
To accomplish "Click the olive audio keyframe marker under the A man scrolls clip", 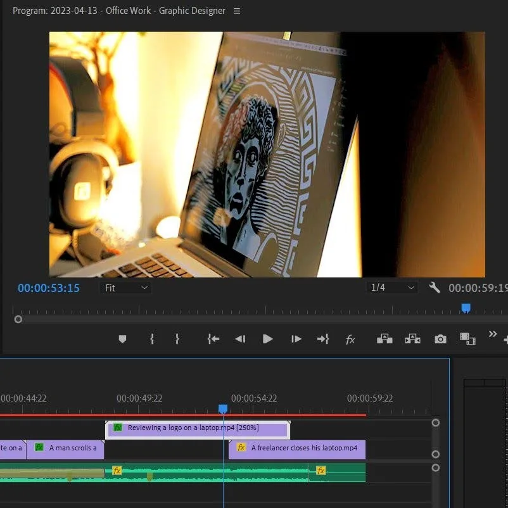I will [x=70, y=476].
